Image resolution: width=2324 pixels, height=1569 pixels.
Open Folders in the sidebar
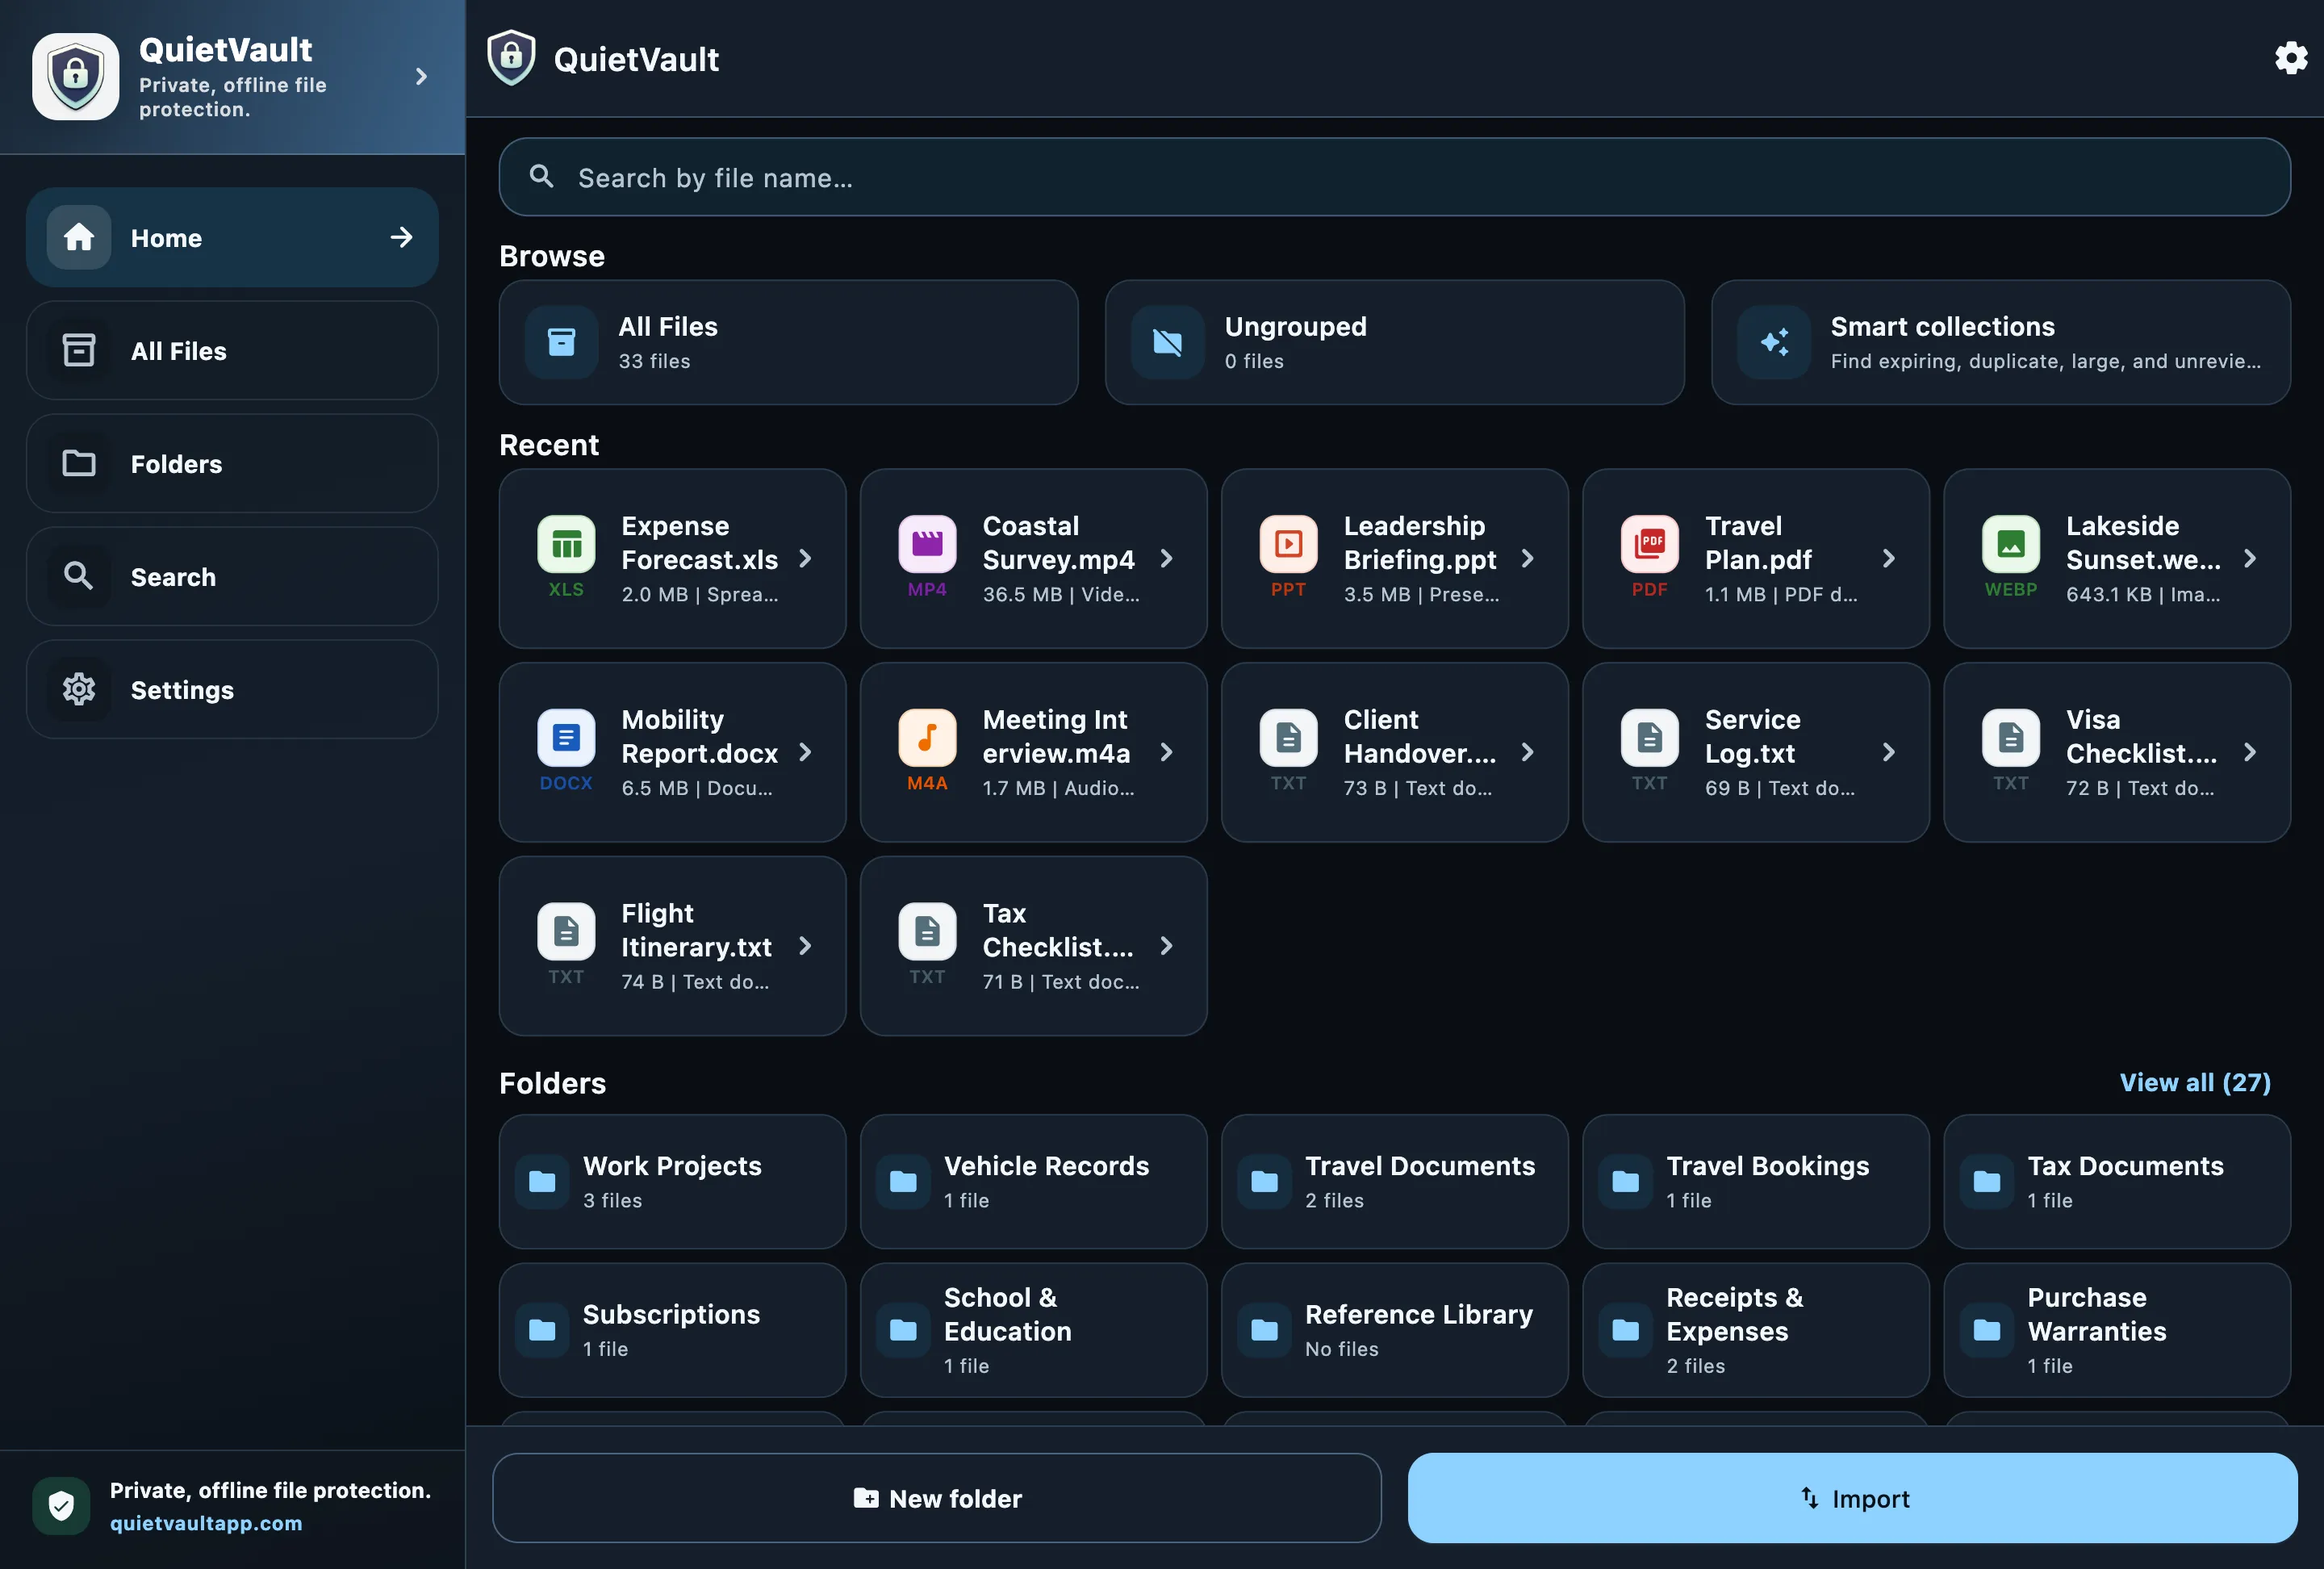coord(232,464)
